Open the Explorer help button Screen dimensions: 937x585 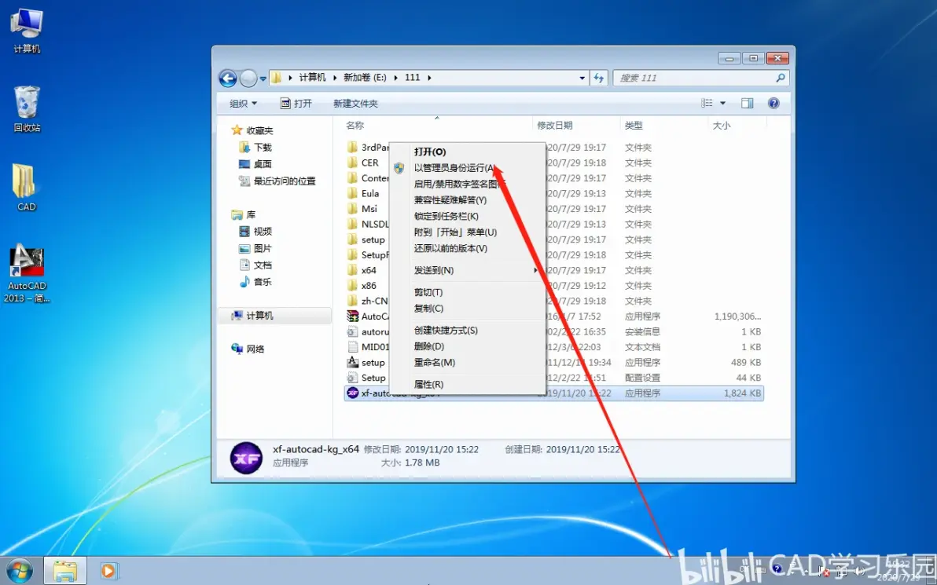click(x=773, y=104)
